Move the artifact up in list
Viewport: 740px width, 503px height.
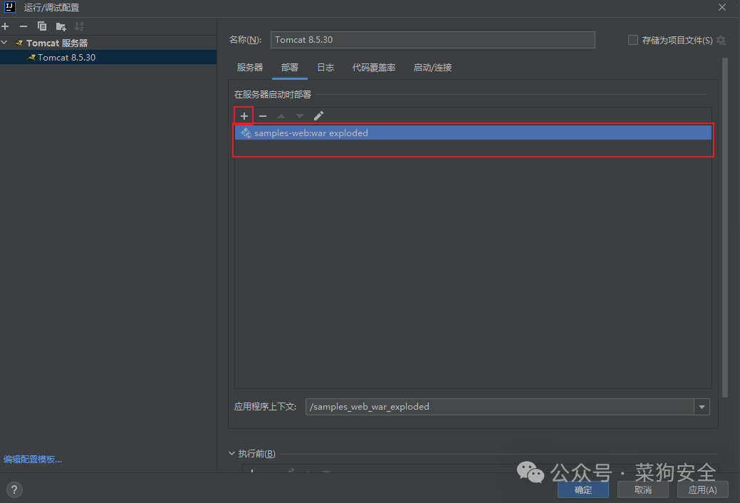tap(281, 115)
